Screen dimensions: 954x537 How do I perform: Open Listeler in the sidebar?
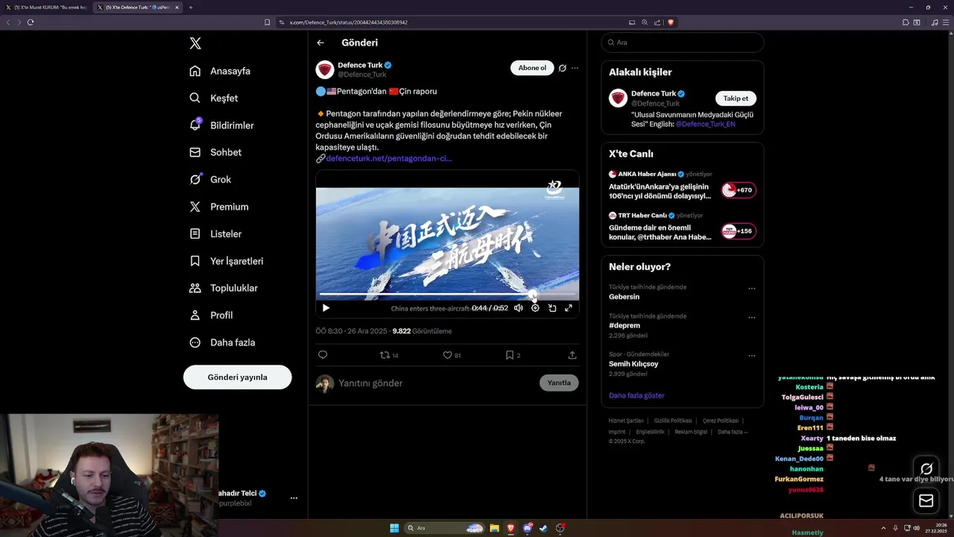coord(215,233)
